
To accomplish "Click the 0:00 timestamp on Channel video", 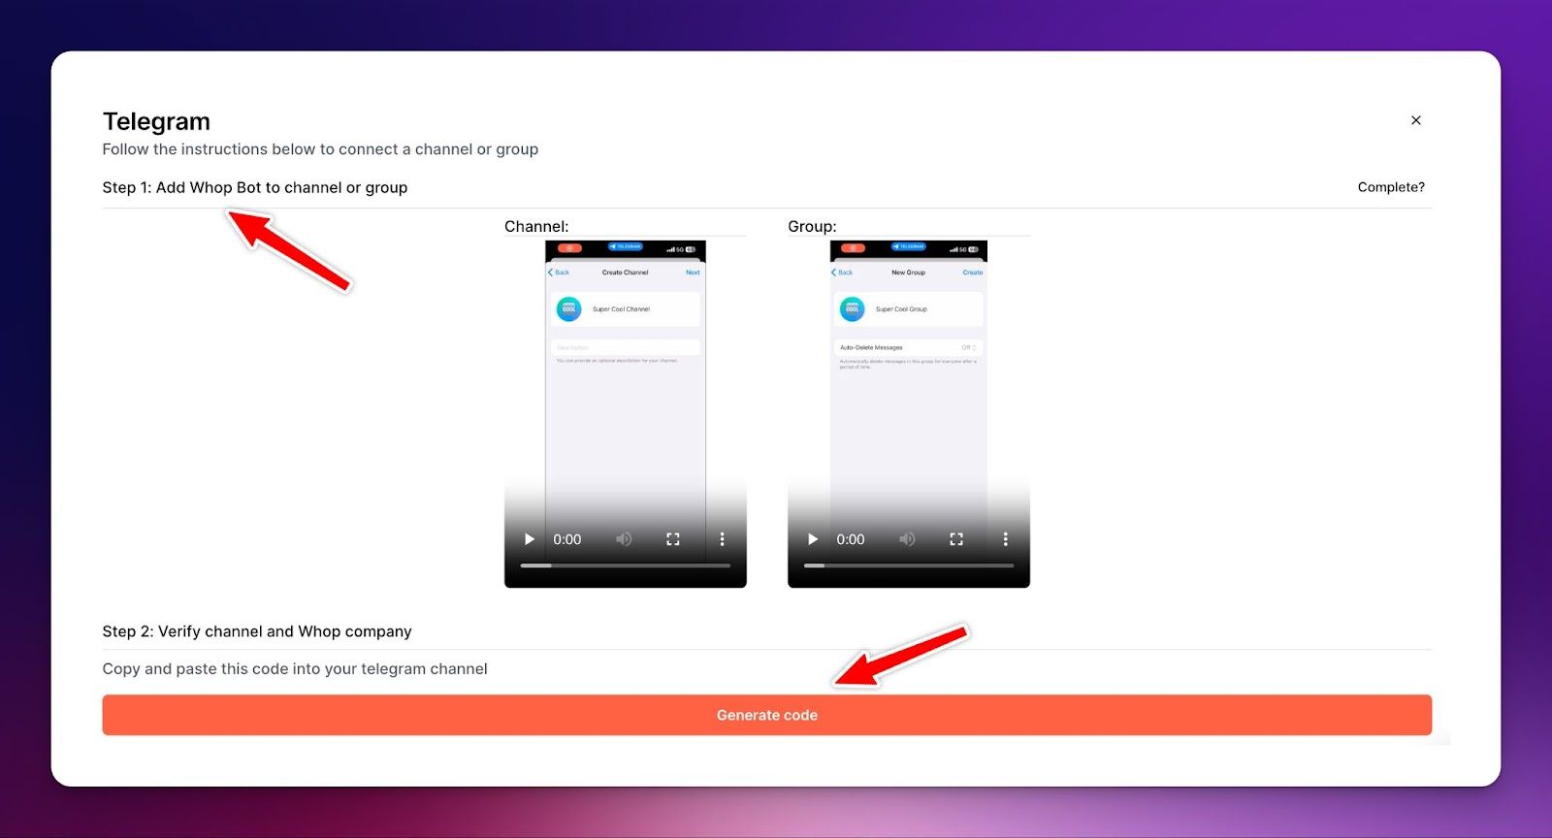I will (567, 539).
